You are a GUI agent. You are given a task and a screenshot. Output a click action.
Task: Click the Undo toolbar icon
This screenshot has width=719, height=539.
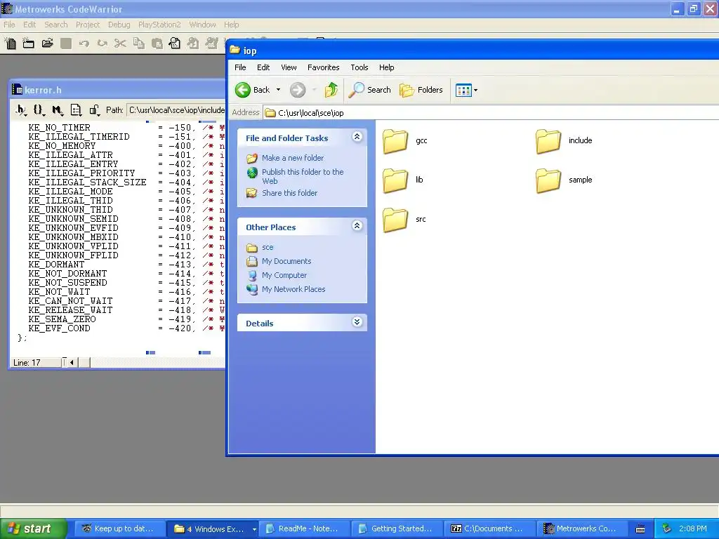(x=84, y=44)
